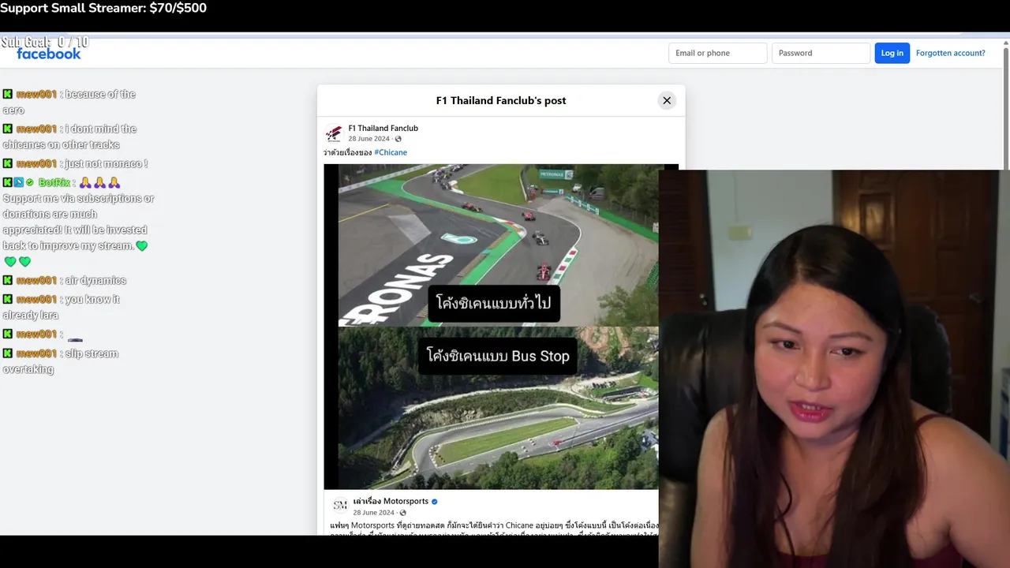Click the verified badge next to Motorsports
The width and height of the screenshot is (1010, 568).
(x=435, y=501)
